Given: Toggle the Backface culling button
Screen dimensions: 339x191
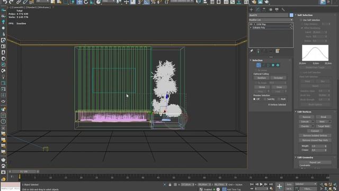Looking at the screenshot, I should click(x=262, y=78).
